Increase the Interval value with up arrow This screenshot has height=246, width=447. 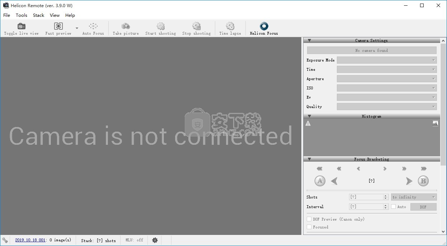click(386, 205)
